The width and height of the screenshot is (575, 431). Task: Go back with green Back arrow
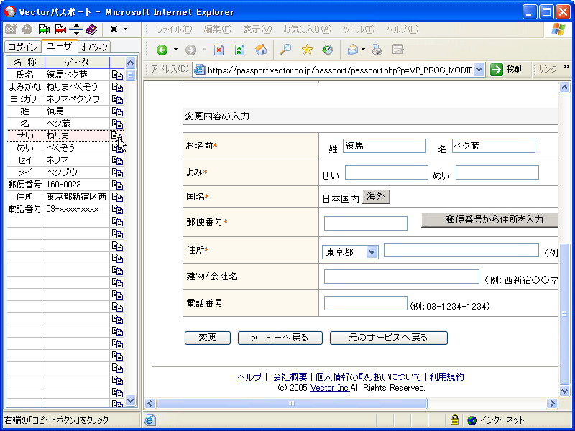pos(162,50)
